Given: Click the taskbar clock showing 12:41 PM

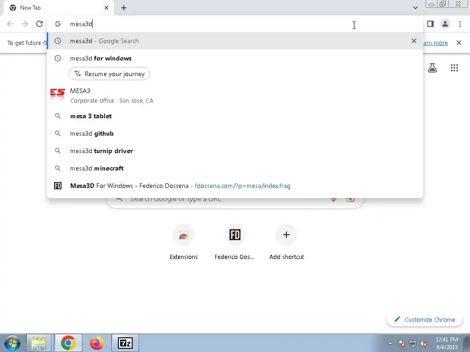Looking at the screenshot, I should pyautogui.click(x=447, y=343).
